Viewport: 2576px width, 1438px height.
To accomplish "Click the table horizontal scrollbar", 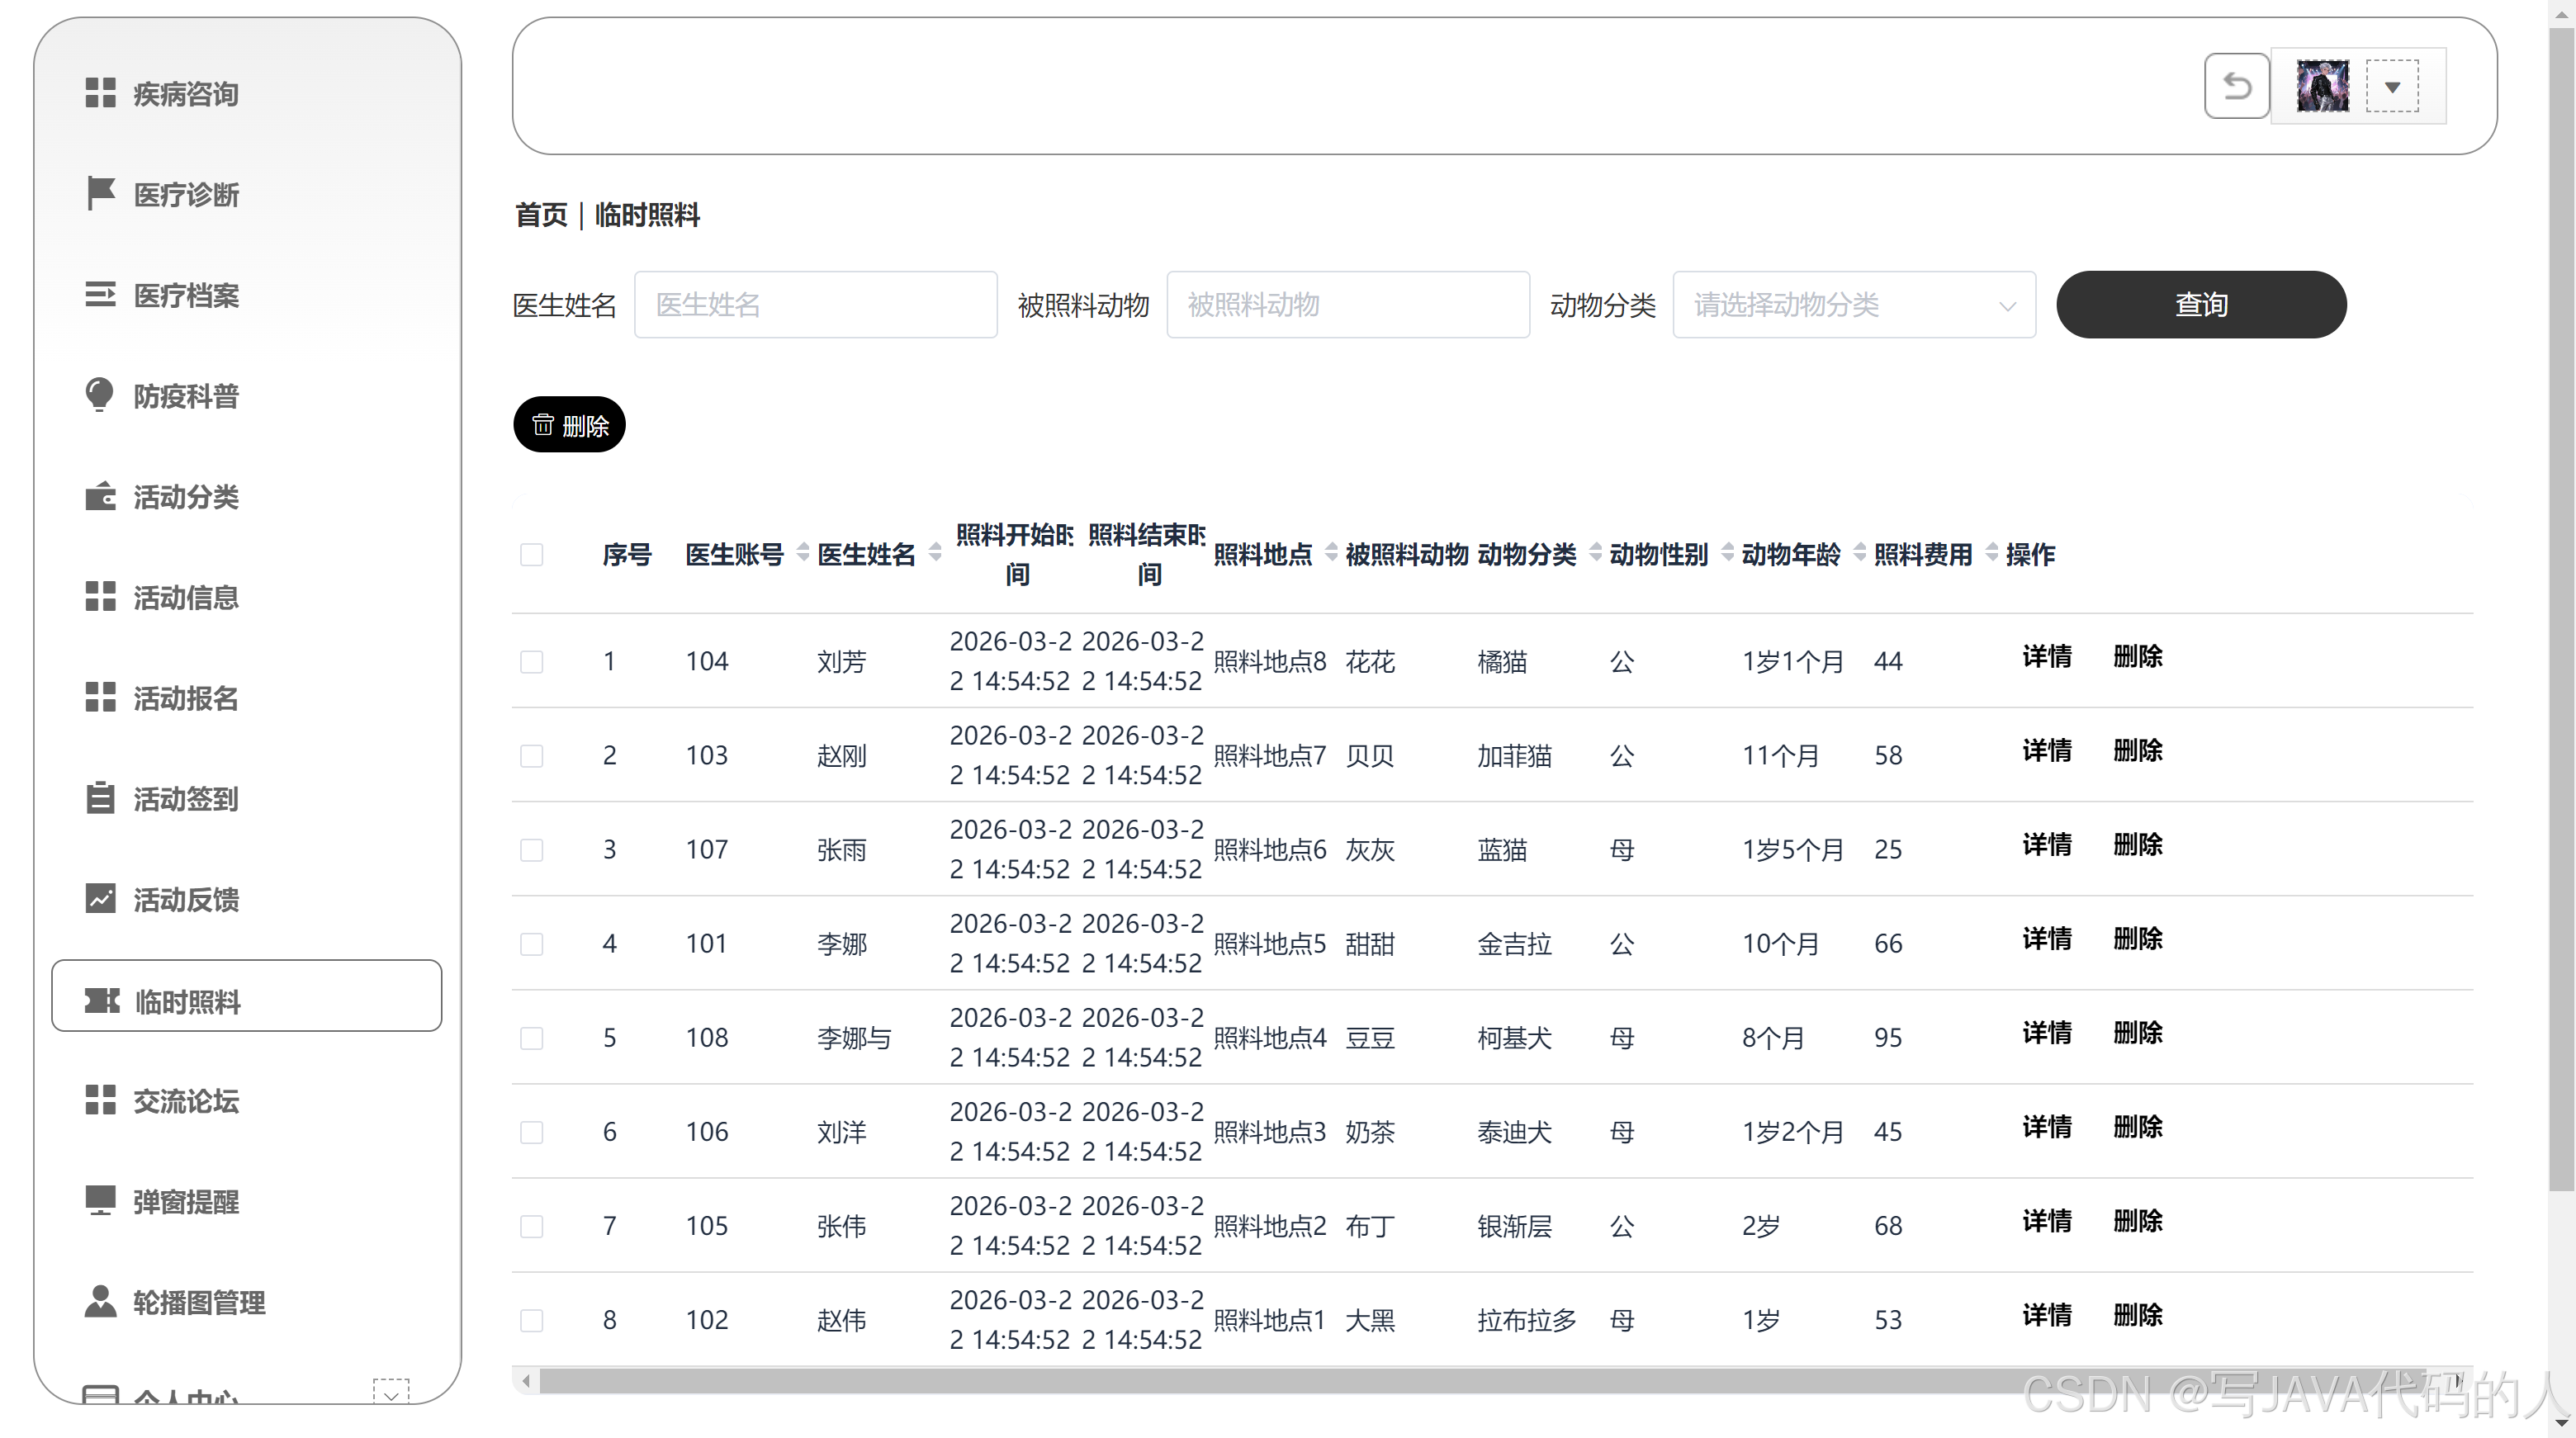I will click(x=1482, y=1381).
